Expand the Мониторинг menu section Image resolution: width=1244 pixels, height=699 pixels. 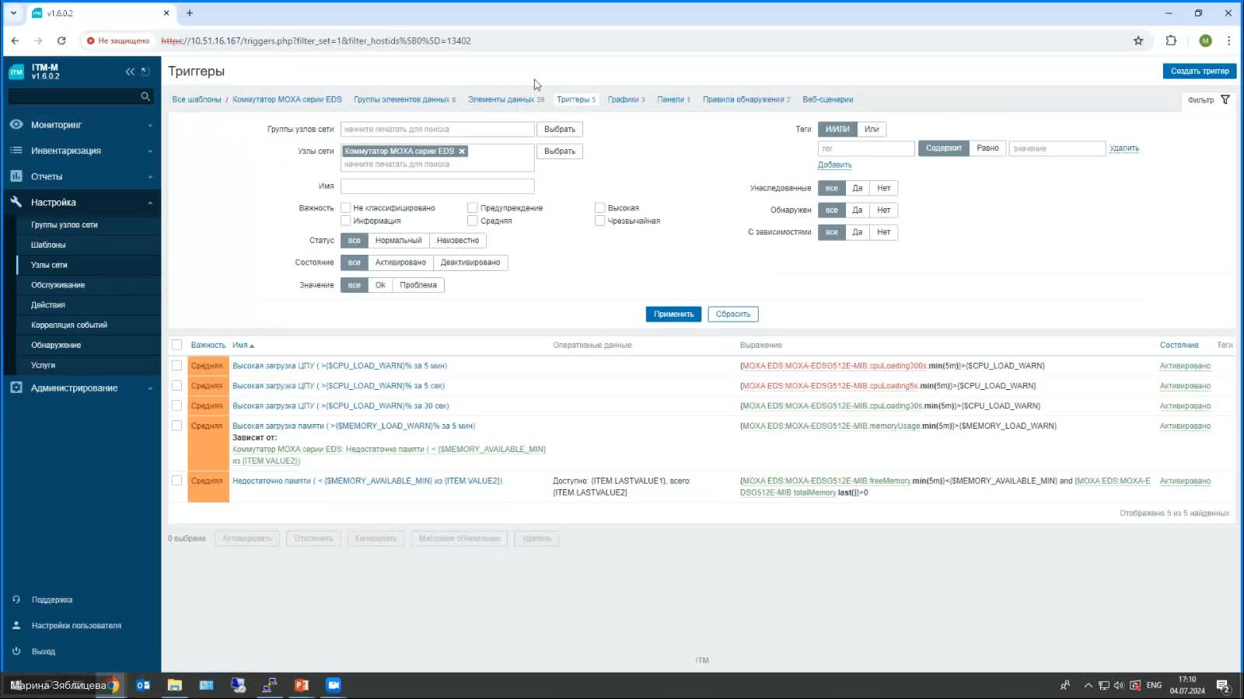coord(150,125)
